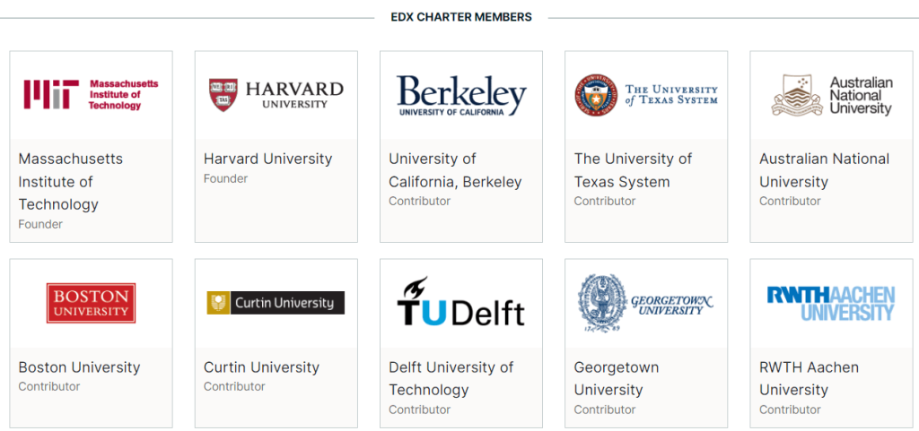Click the Berkeley logo

[x=461, y=95]
